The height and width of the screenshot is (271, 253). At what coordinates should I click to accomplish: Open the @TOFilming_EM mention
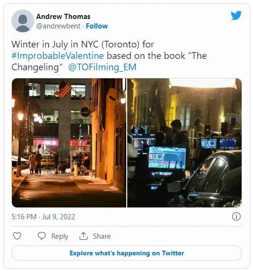(x=103, y=67)
